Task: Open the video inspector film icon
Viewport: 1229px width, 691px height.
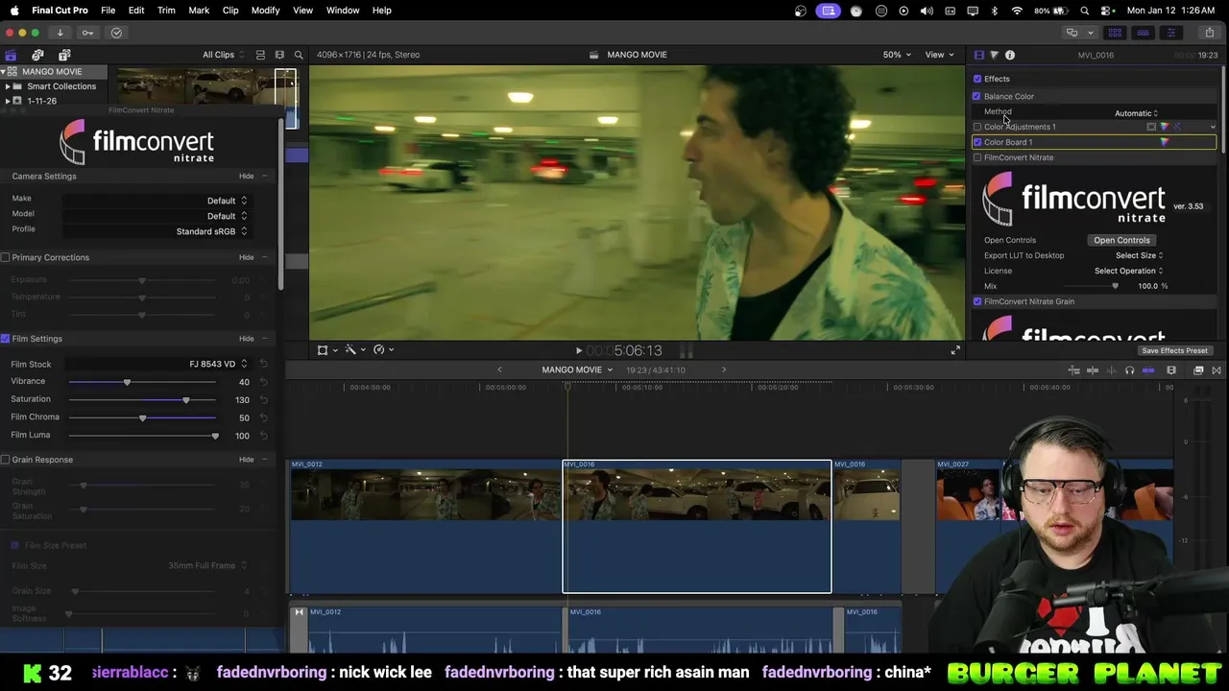Action: (978, 55)
